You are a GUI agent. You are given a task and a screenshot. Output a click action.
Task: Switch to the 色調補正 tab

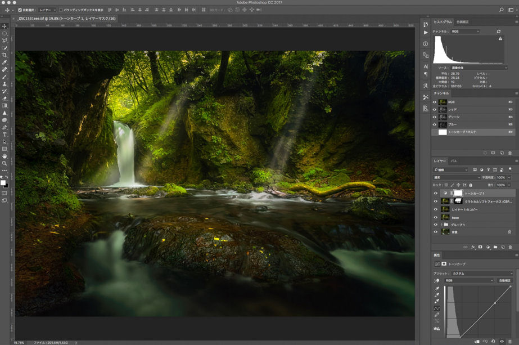pos(462,22)
